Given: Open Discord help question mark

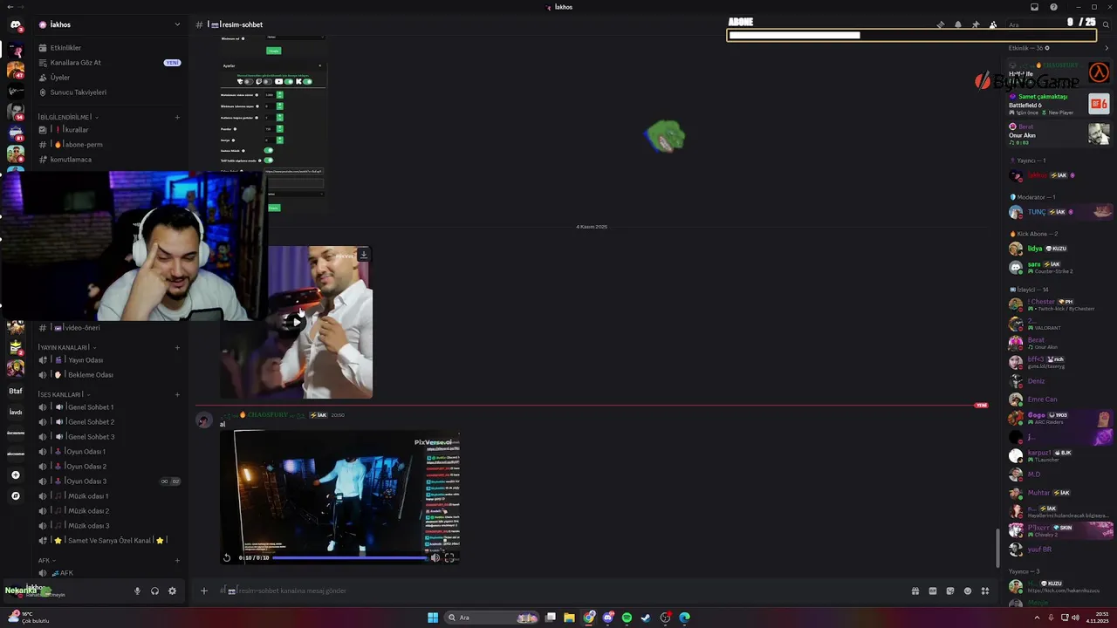Looking at the screenshot, I should [x=1053, y=7].
